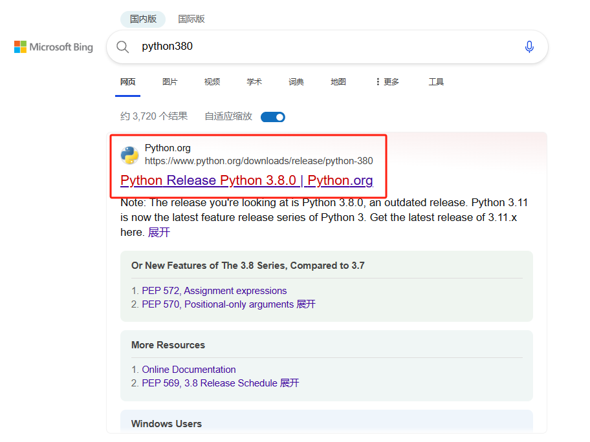Select the 网页 results tab

pos(127,81)
